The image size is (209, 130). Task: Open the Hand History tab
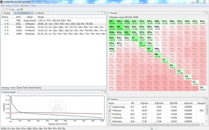pos(35,88)
